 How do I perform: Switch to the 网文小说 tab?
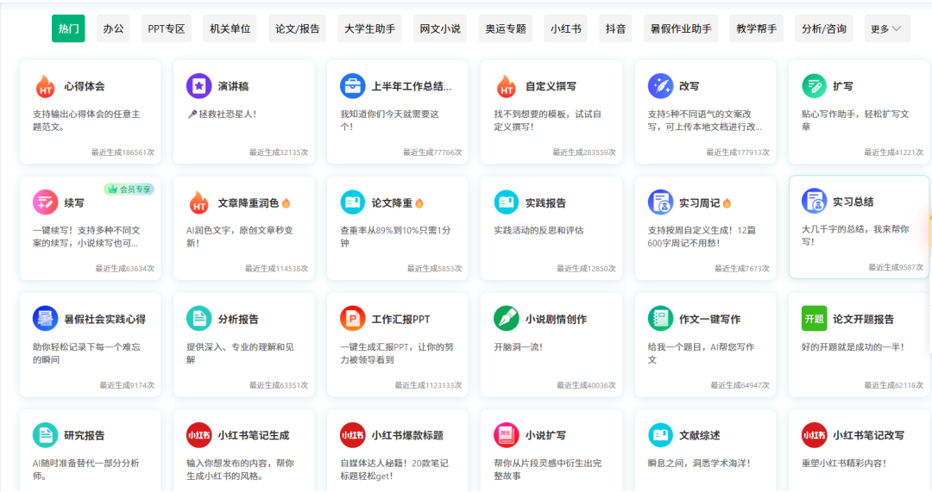click(440, 28)
